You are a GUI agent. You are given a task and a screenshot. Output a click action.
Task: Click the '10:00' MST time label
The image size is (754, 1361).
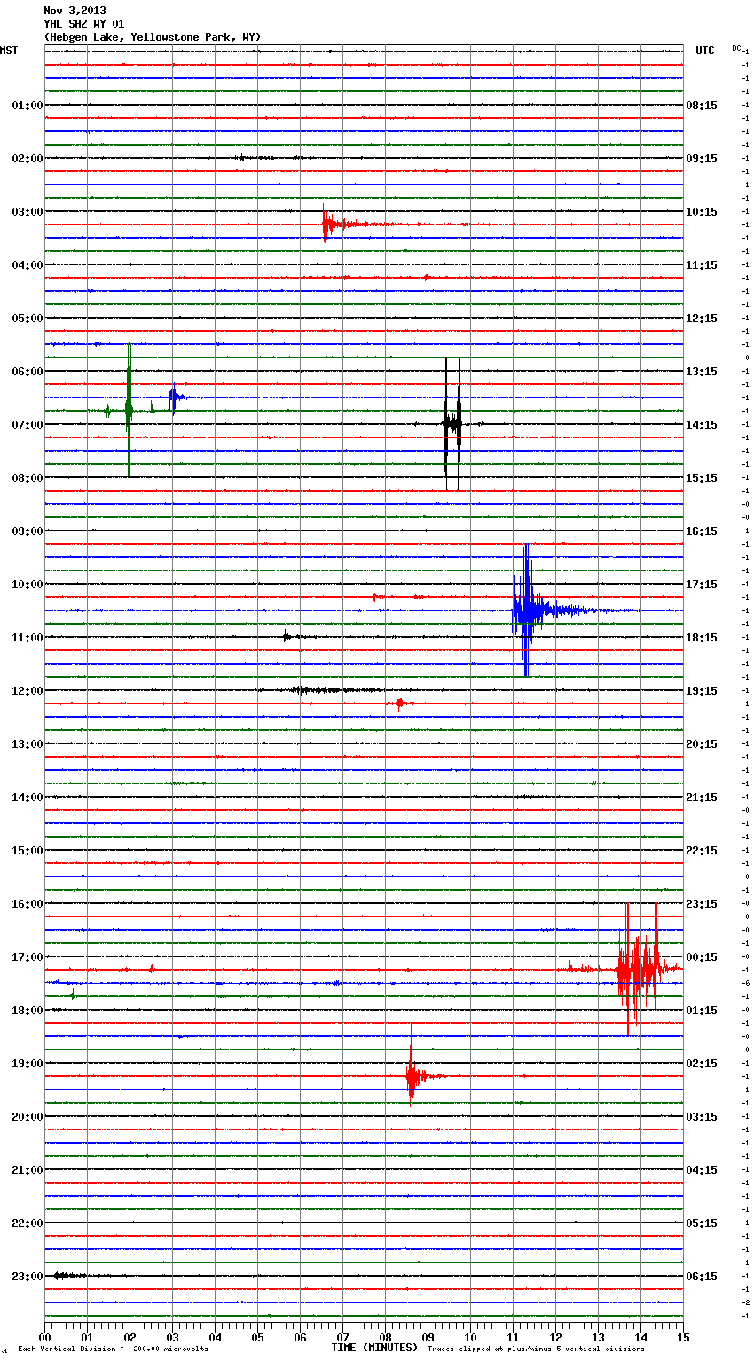(27, 585)
